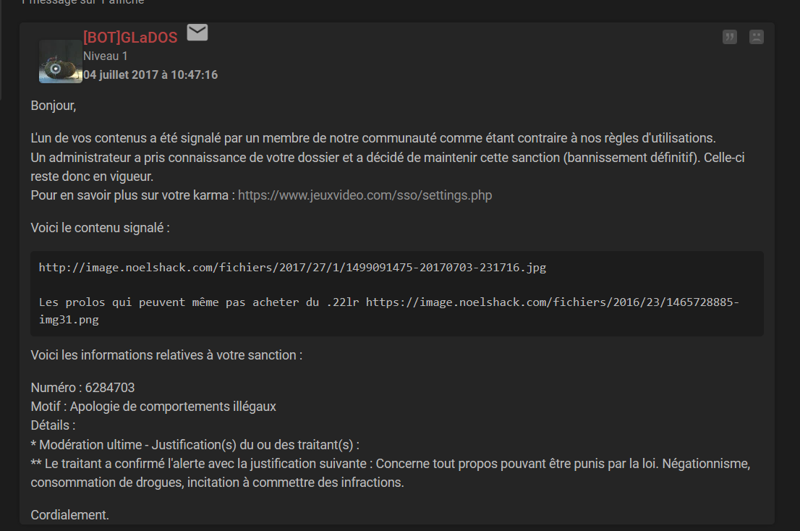The height and width of the screenshot is (531, 800).
Task: Click the Détails label
Action: 53,425
